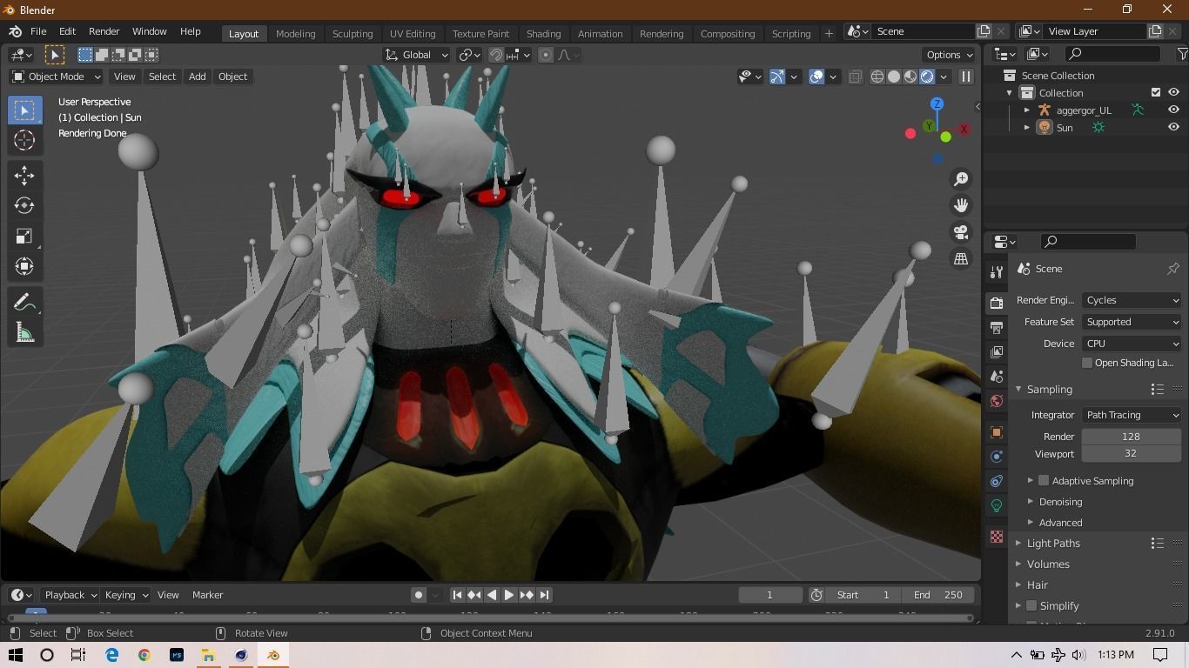Toggle camera view icon in viewport
This screenshot has height=668, width=1189.
click(x=961, y=232)
